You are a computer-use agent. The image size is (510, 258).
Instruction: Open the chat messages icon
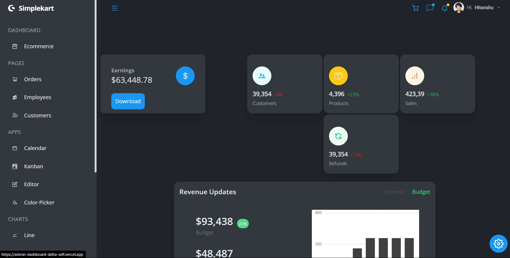pos(430,8)
